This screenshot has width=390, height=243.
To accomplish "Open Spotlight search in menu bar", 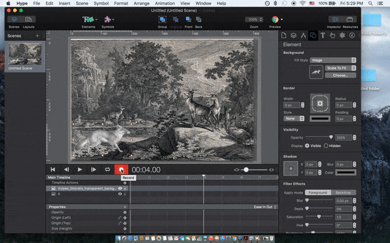I will point(370,3).
